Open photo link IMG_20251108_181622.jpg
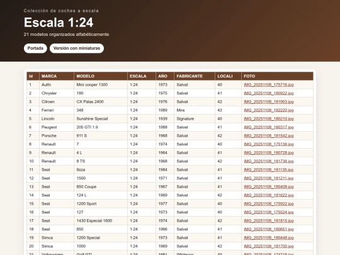Image resolution: width=340 pixels, height=255 pixels. tap(268, 195)
